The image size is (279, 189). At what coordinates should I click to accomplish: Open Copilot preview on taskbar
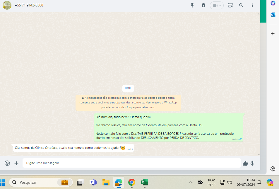coord(270,182)
